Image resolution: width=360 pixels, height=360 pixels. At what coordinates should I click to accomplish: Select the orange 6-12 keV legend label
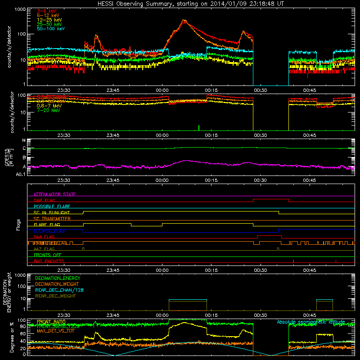click(48, 15)
